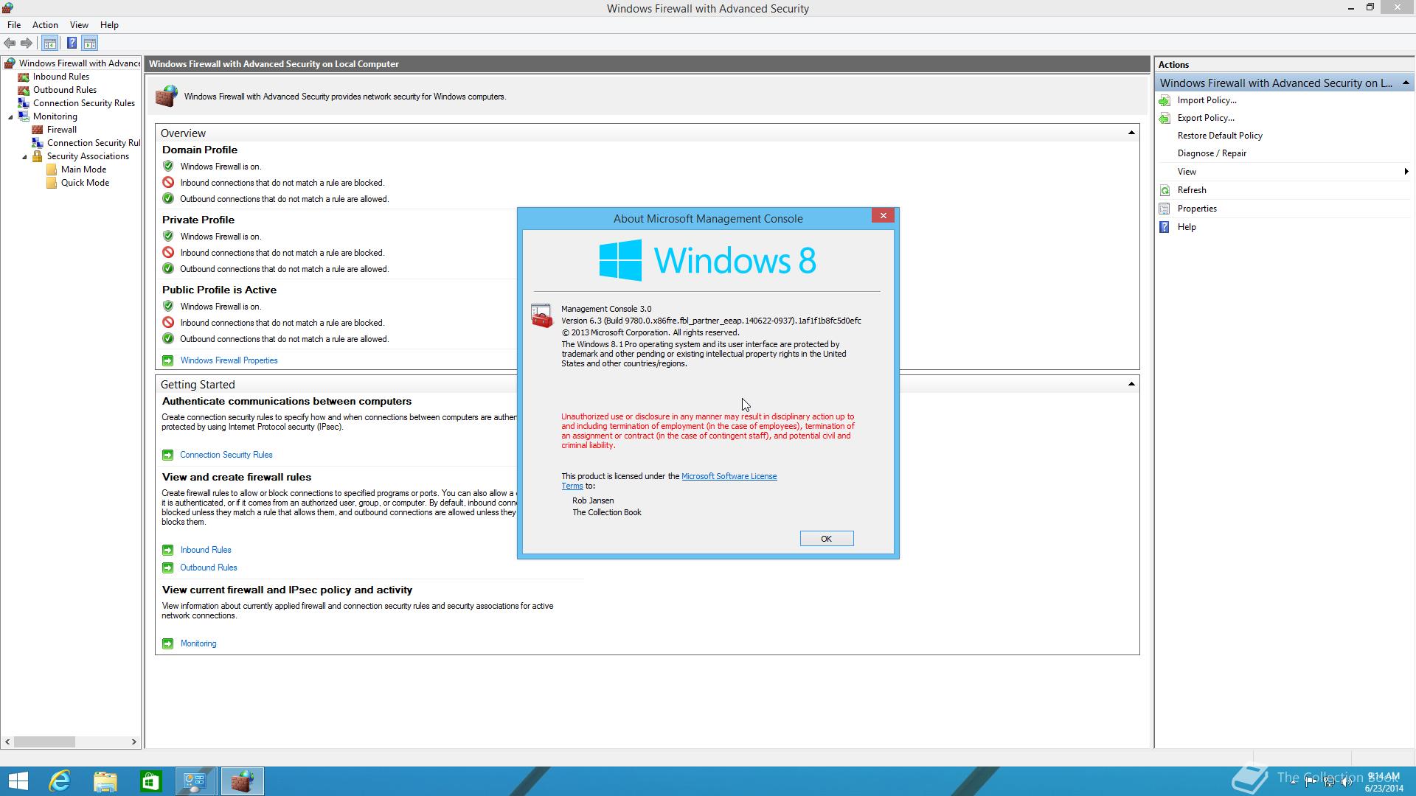Click Help in Actions pane
This screenshot has height=796, width=1416.
tap(1187, 227)
